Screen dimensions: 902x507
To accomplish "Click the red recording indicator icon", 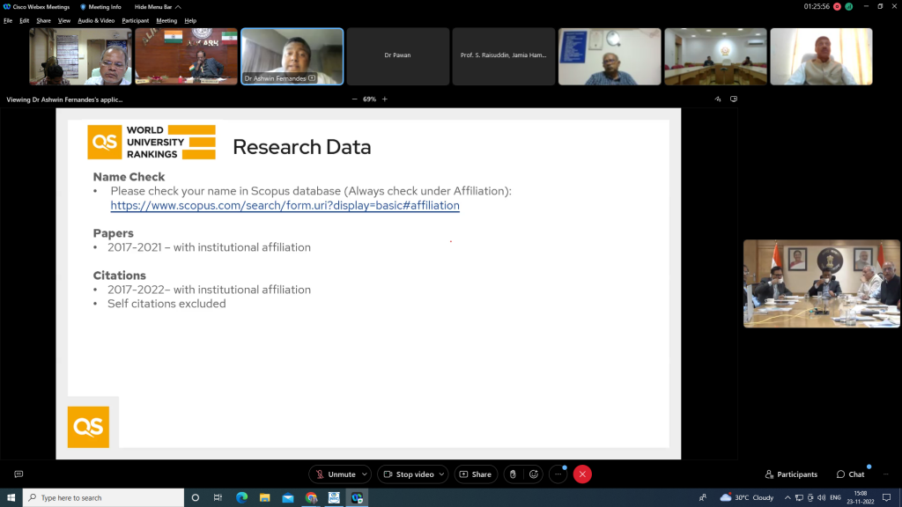I will click(837, 7).
